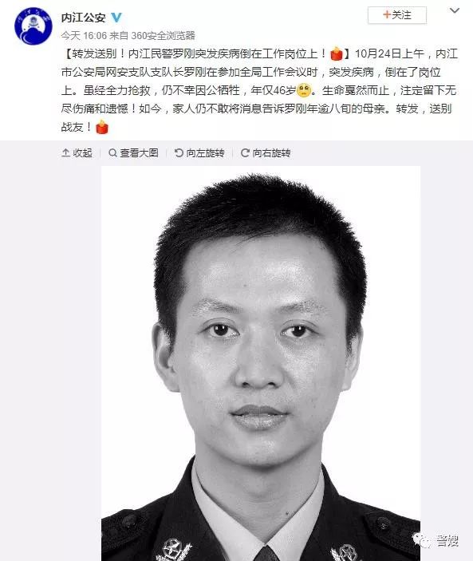Click the sad face emoji after 46岁
This screenshot has width=473, height=561.
click(304, 90)
